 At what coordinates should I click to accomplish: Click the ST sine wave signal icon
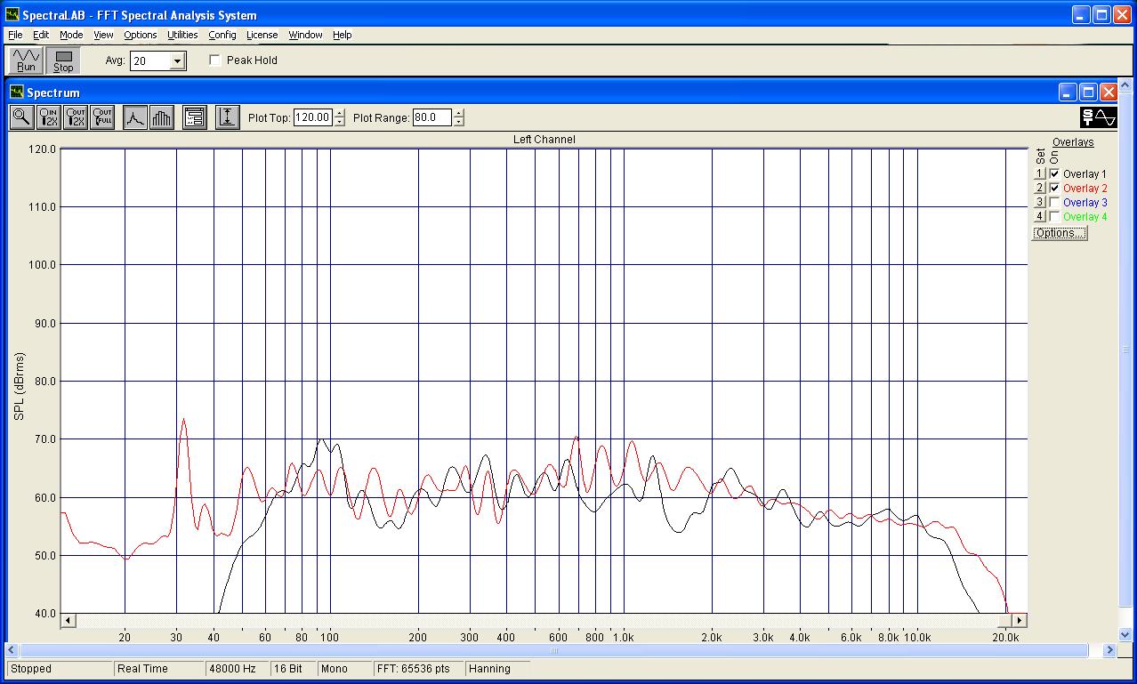[x=1099, y=117]
